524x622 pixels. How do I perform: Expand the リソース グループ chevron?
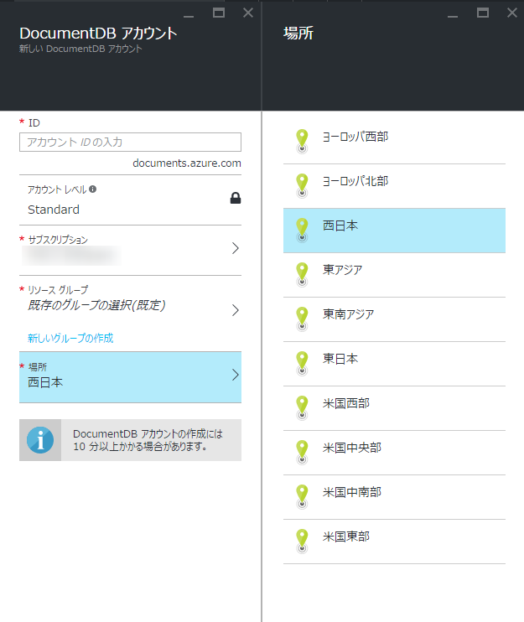pos(236,310)
